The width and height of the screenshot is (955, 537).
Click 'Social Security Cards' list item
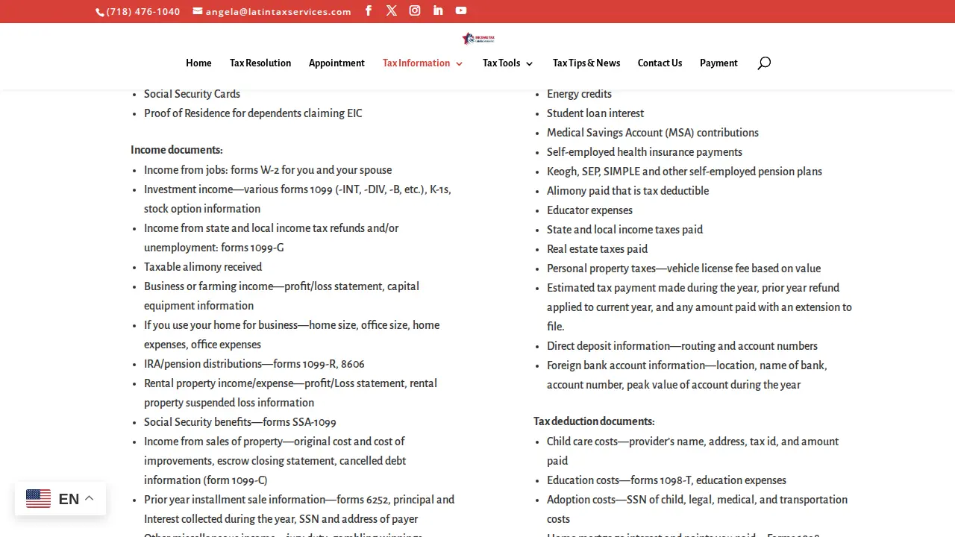[192, 94]
